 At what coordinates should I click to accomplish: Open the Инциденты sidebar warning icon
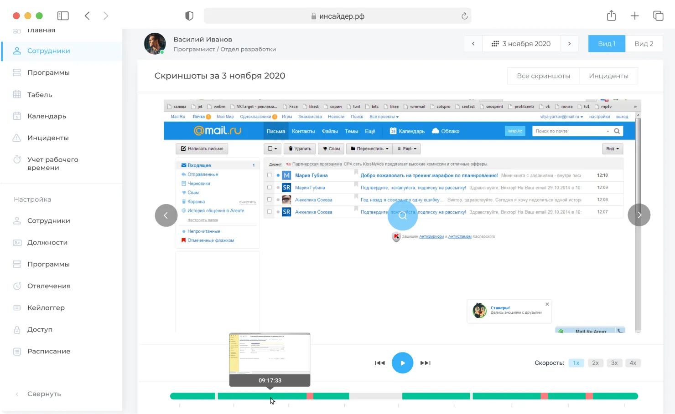pos(17,138)
